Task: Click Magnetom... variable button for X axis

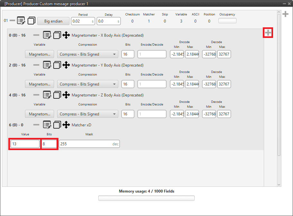Action: 40,54
